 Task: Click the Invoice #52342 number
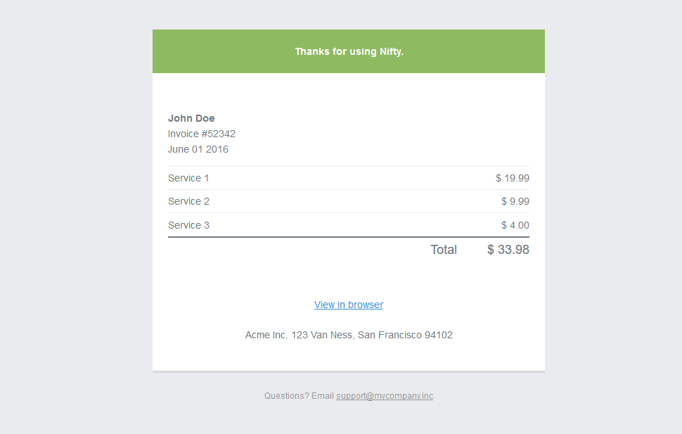[x=202, y=134]
